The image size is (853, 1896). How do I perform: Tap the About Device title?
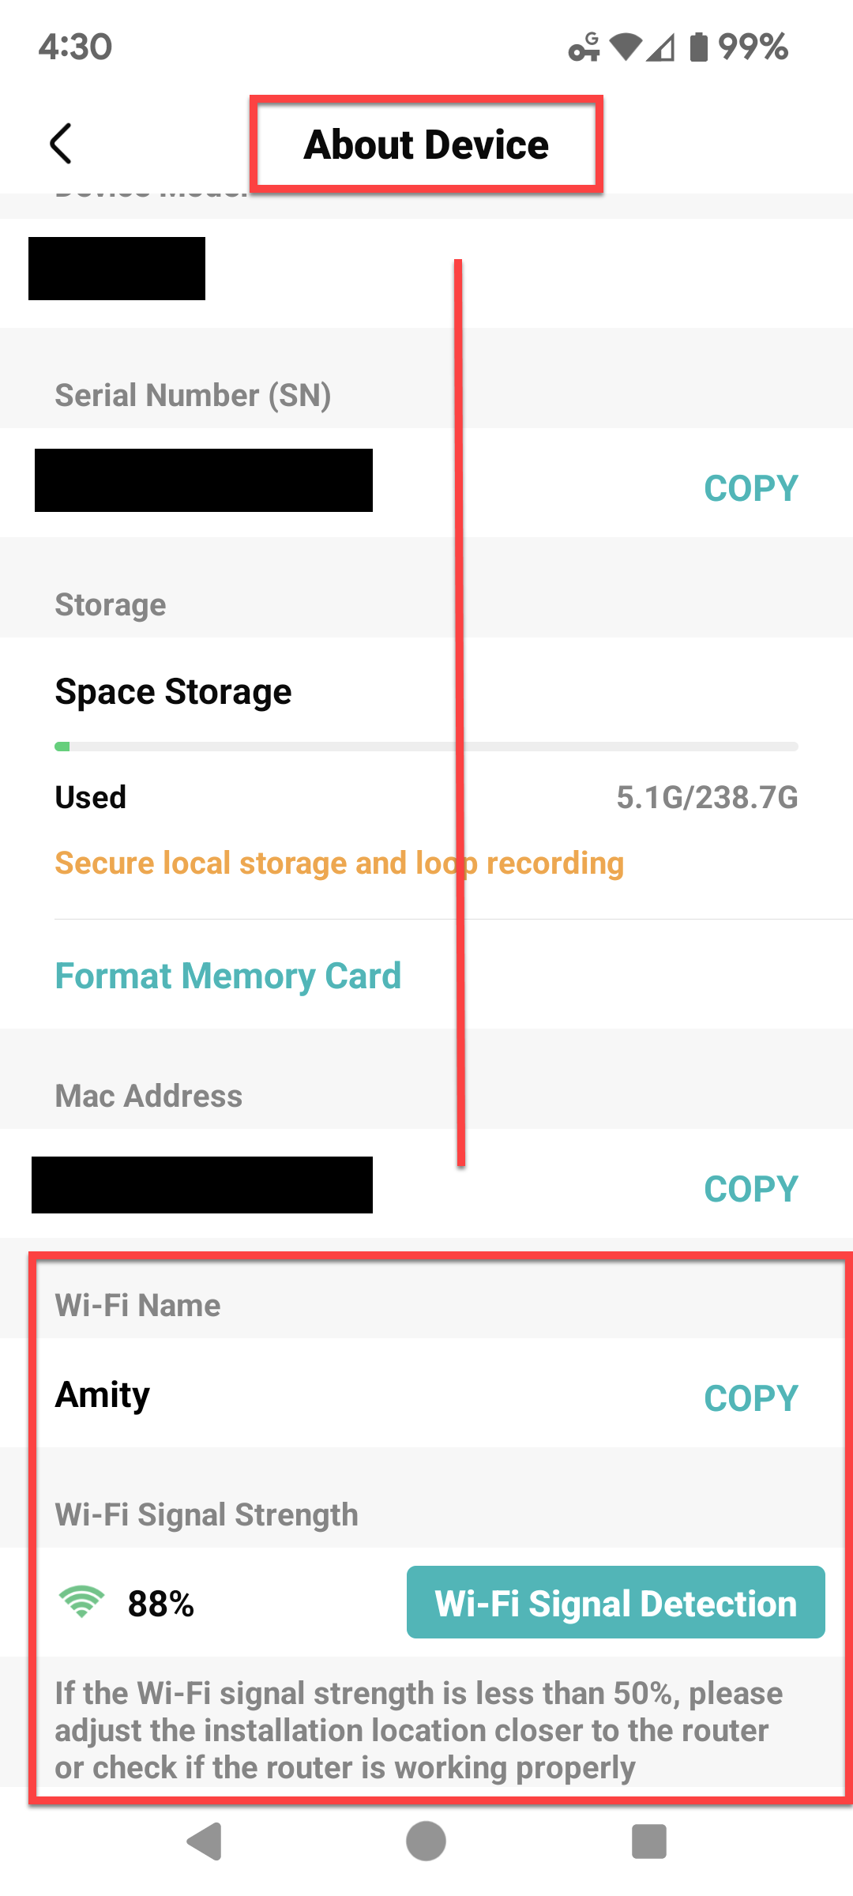point(426,145)
